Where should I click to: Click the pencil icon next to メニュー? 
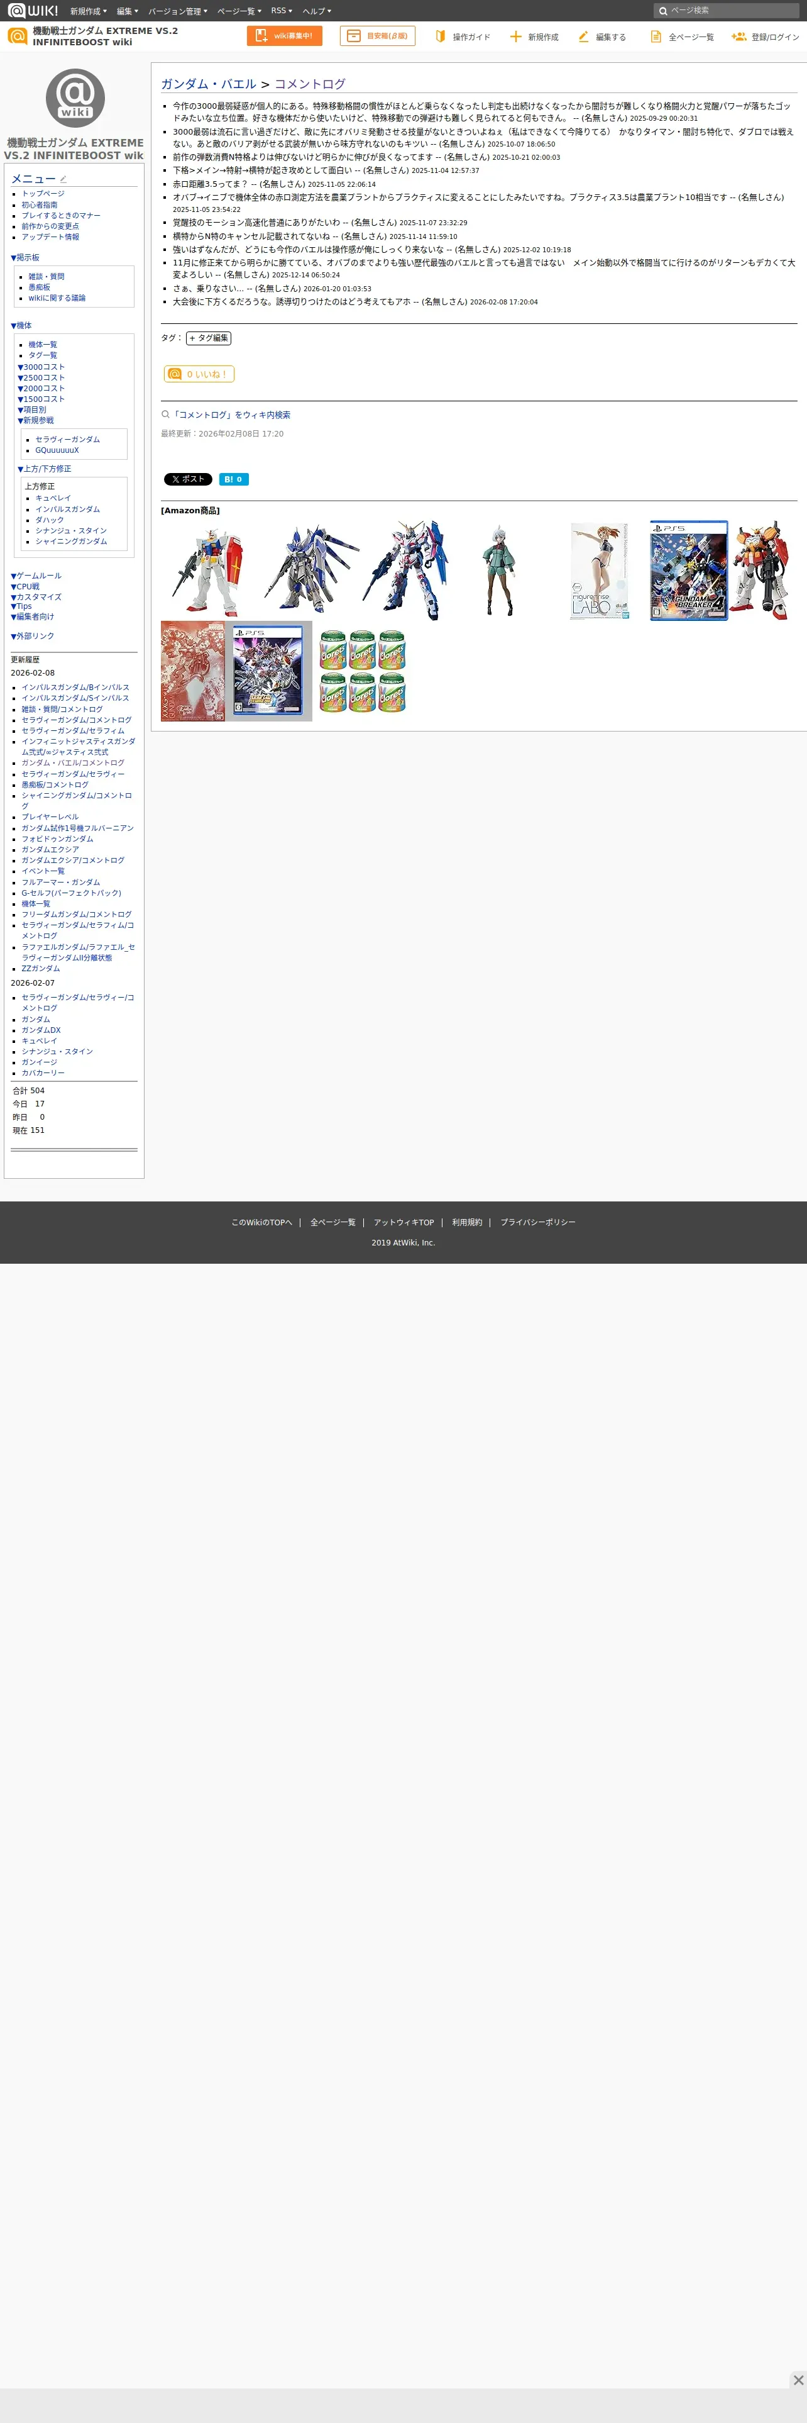coord(63,179)
